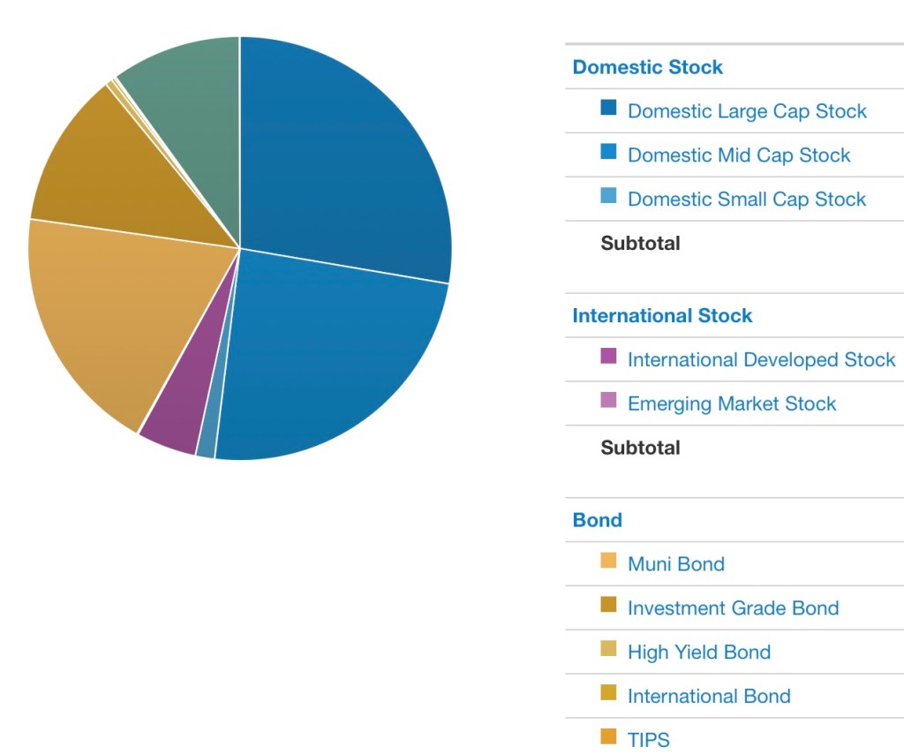904x754 pixels.
Task: Click the High Yield Bond link
Action: click(698, 652)
